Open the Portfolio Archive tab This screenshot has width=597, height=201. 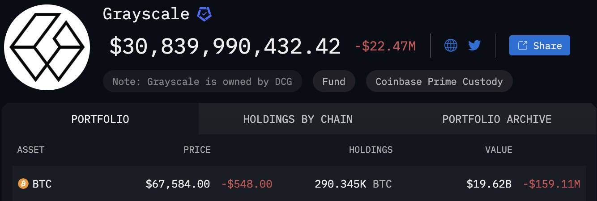497,119
